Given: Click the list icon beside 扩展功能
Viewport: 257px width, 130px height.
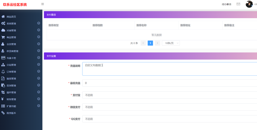Looking at the screenshot, I should coord(3,106).
